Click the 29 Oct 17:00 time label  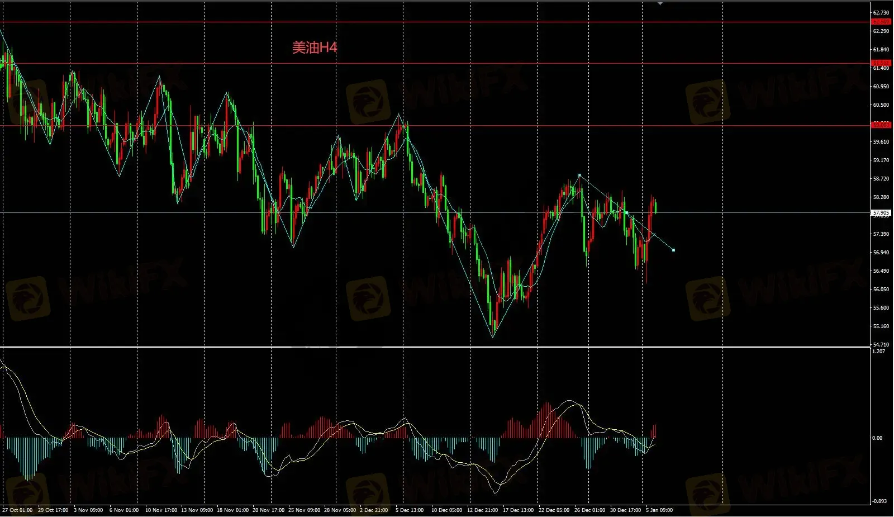tap(53, 510)
